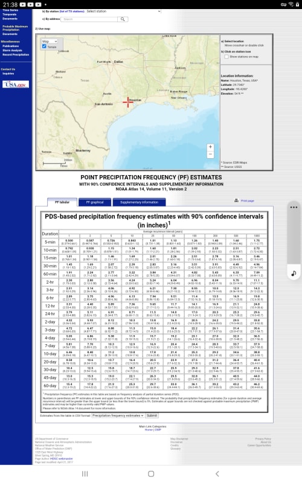Click the Location information heading
302x483 pixels.
tap(237, 76)
